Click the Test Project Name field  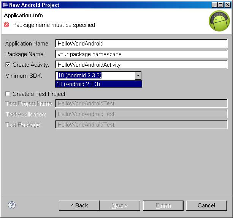[141, 103]
